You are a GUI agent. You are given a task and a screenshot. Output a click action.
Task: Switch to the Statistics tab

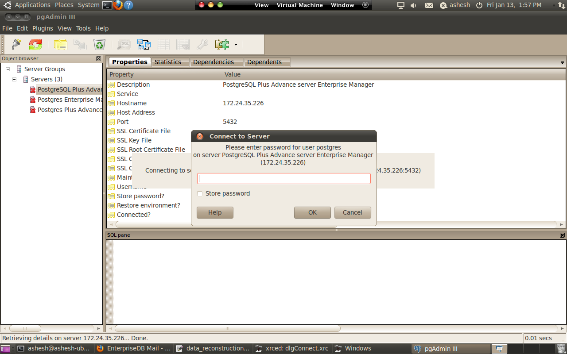click(167, 62)
